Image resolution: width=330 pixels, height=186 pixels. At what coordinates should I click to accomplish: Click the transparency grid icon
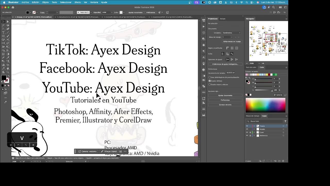(x=237, y=48)
